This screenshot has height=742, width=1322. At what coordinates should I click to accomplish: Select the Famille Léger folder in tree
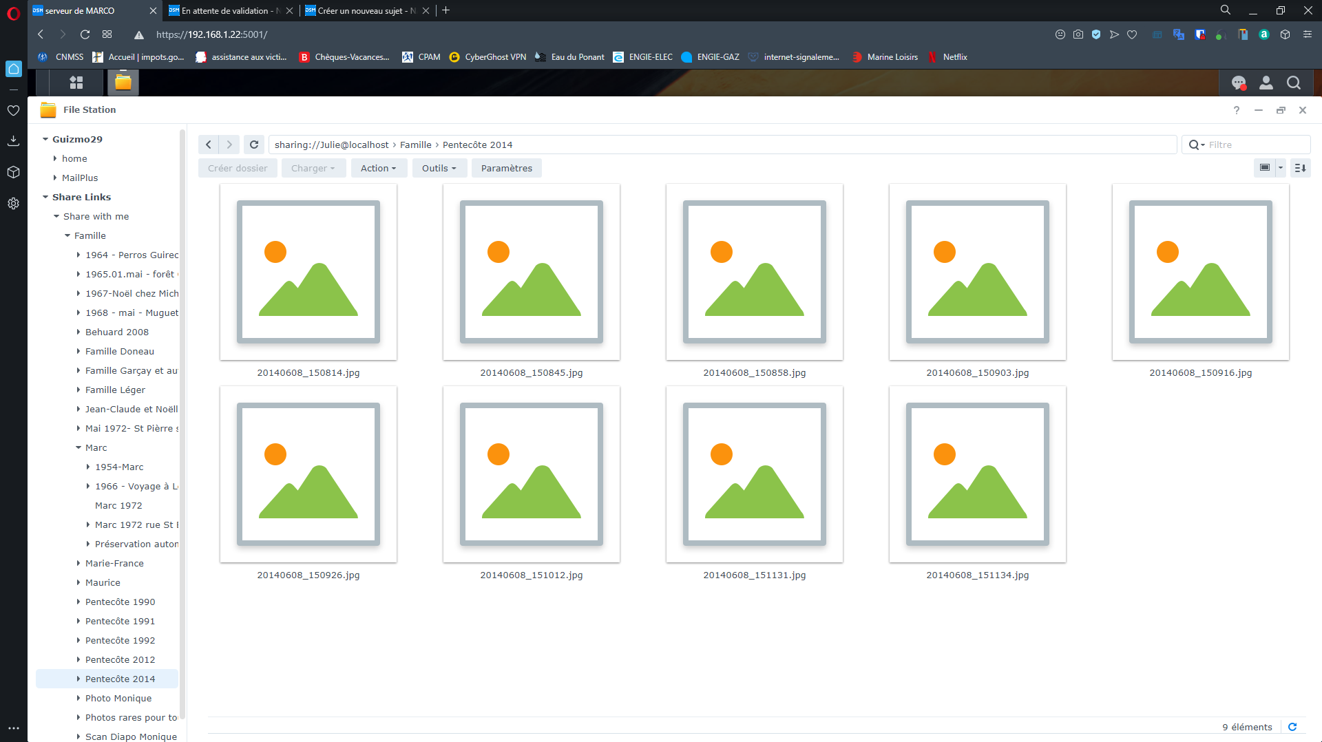point(115,390)
